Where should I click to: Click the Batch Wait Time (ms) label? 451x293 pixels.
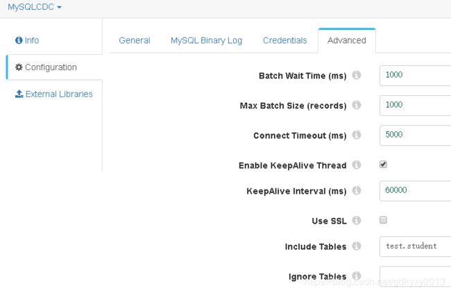[303, 76]
